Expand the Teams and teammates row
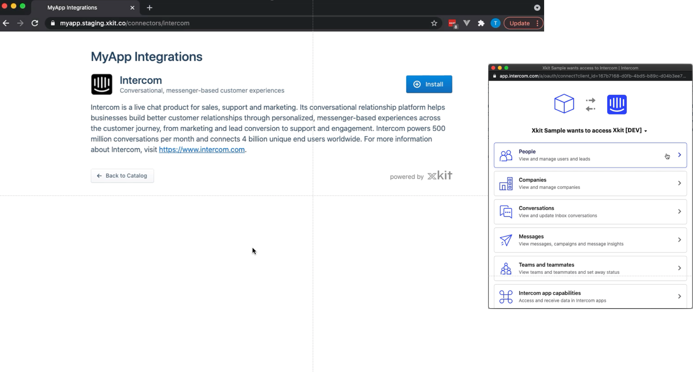 590,268
